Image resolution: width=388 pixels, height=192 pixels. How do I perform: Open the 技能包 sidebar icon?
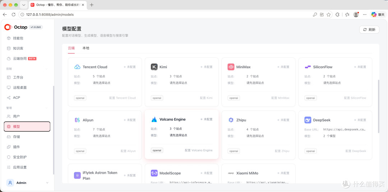pyautogui.click(x=9, y=38)
